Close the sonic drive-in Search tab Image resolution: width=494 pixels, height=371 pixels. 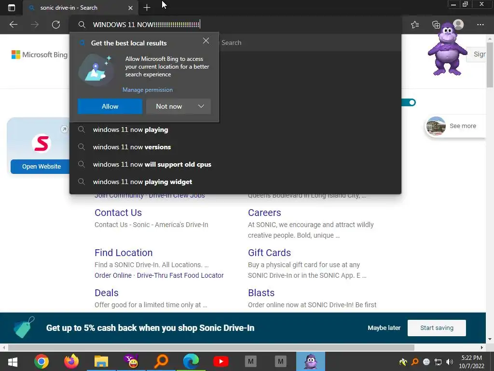[130, 8]
